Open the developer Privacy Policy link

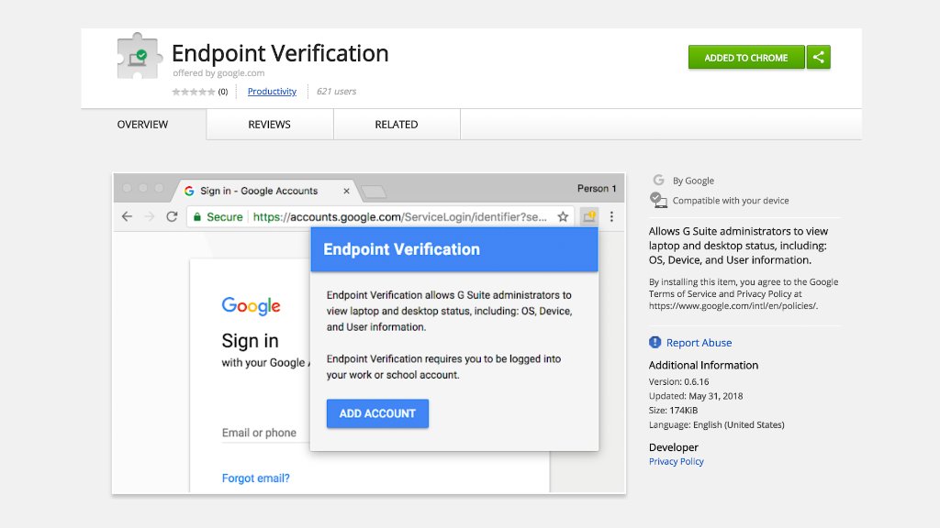click(x=677, y=461)
